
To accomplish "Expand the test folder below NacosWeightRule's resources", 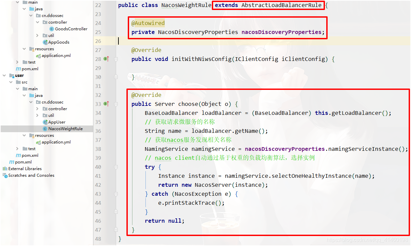I will coord(18,149).
